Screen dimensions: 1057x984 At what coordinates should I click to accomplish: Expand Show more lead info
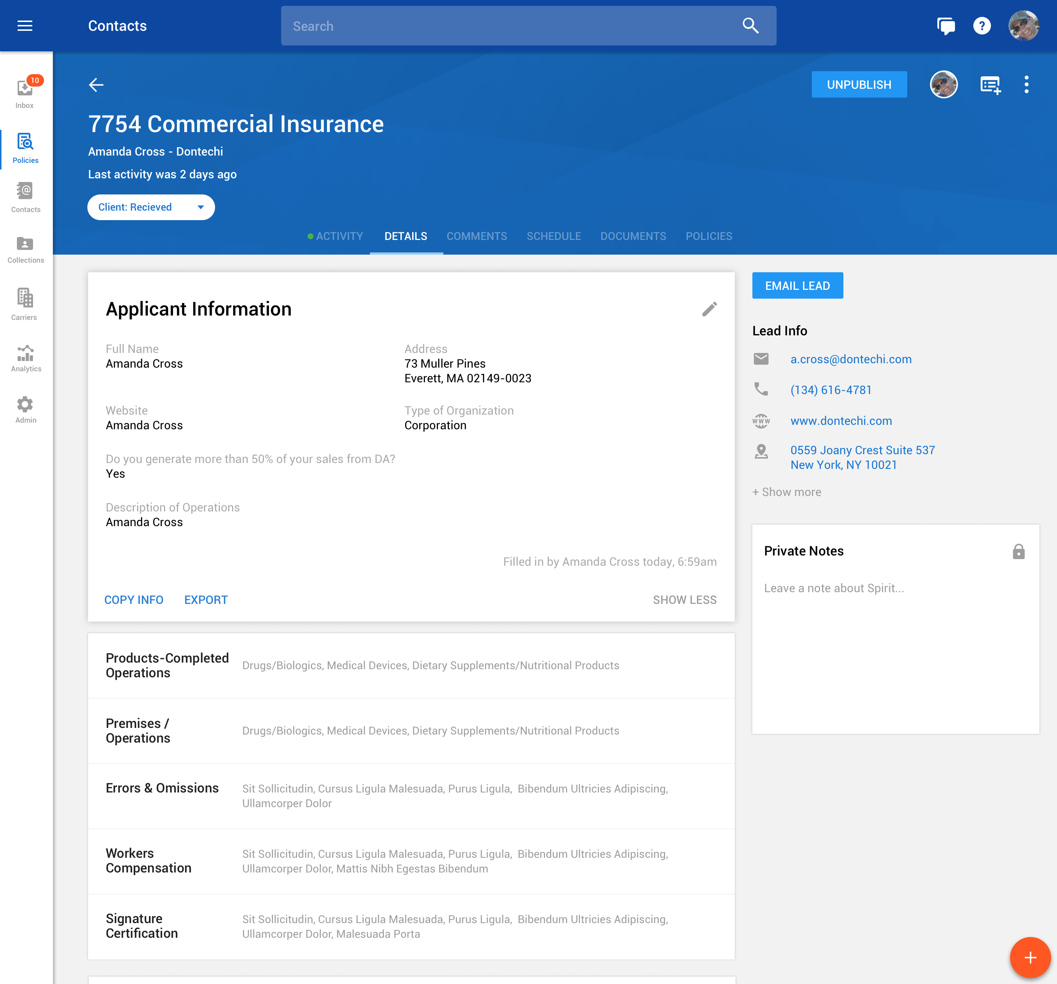click(787, 492)
